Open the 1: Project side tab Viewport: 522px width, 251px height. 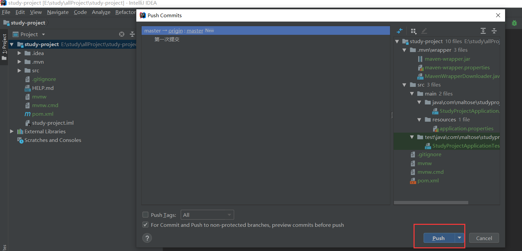4,47
